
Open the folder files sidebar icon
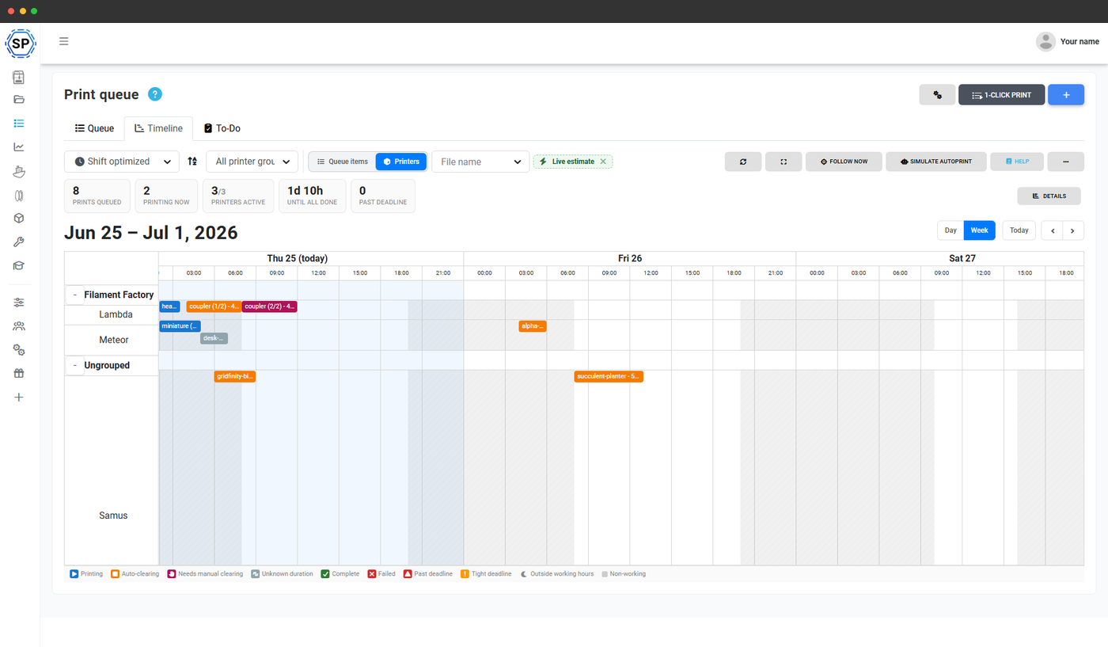(x=19, y=100)
